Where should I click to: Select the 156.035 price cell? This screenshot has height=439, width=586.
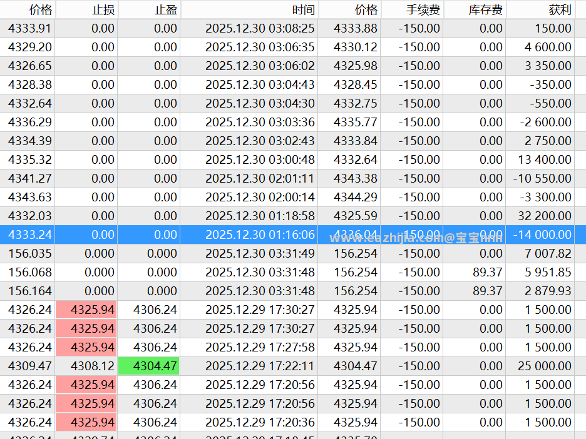point(30,253)
